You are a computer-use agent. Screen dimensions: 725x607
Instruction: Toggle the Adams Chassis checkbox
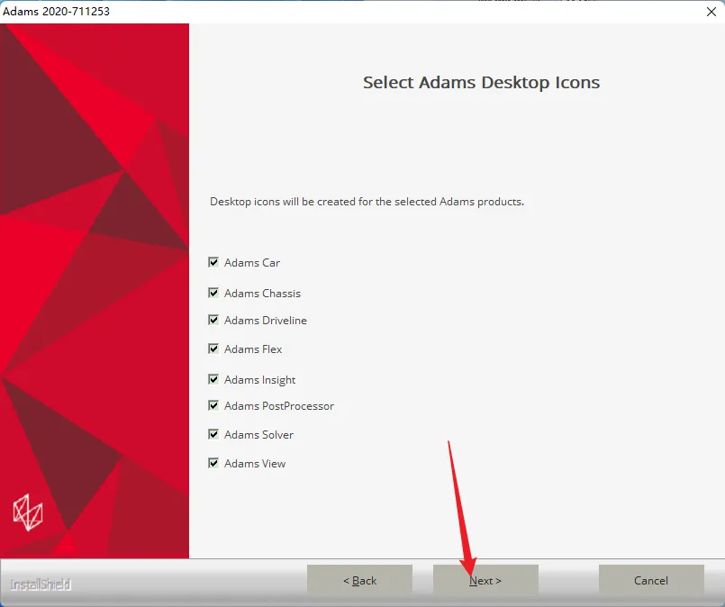(213, 293)
